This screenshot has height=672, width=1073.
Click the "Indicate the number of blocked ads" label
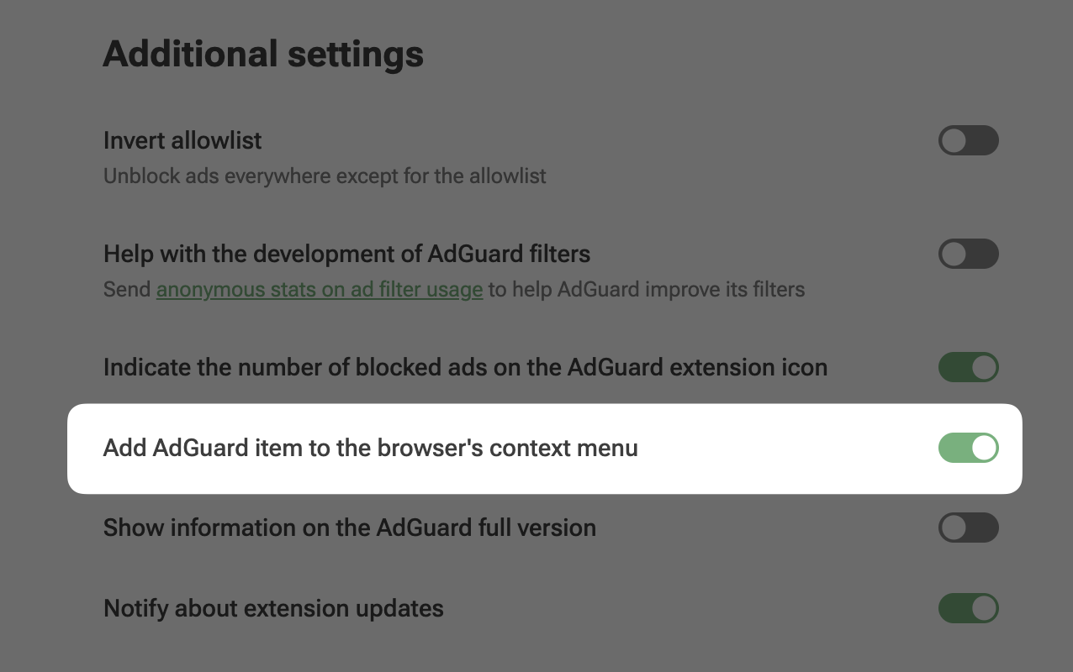click(465, 367)
